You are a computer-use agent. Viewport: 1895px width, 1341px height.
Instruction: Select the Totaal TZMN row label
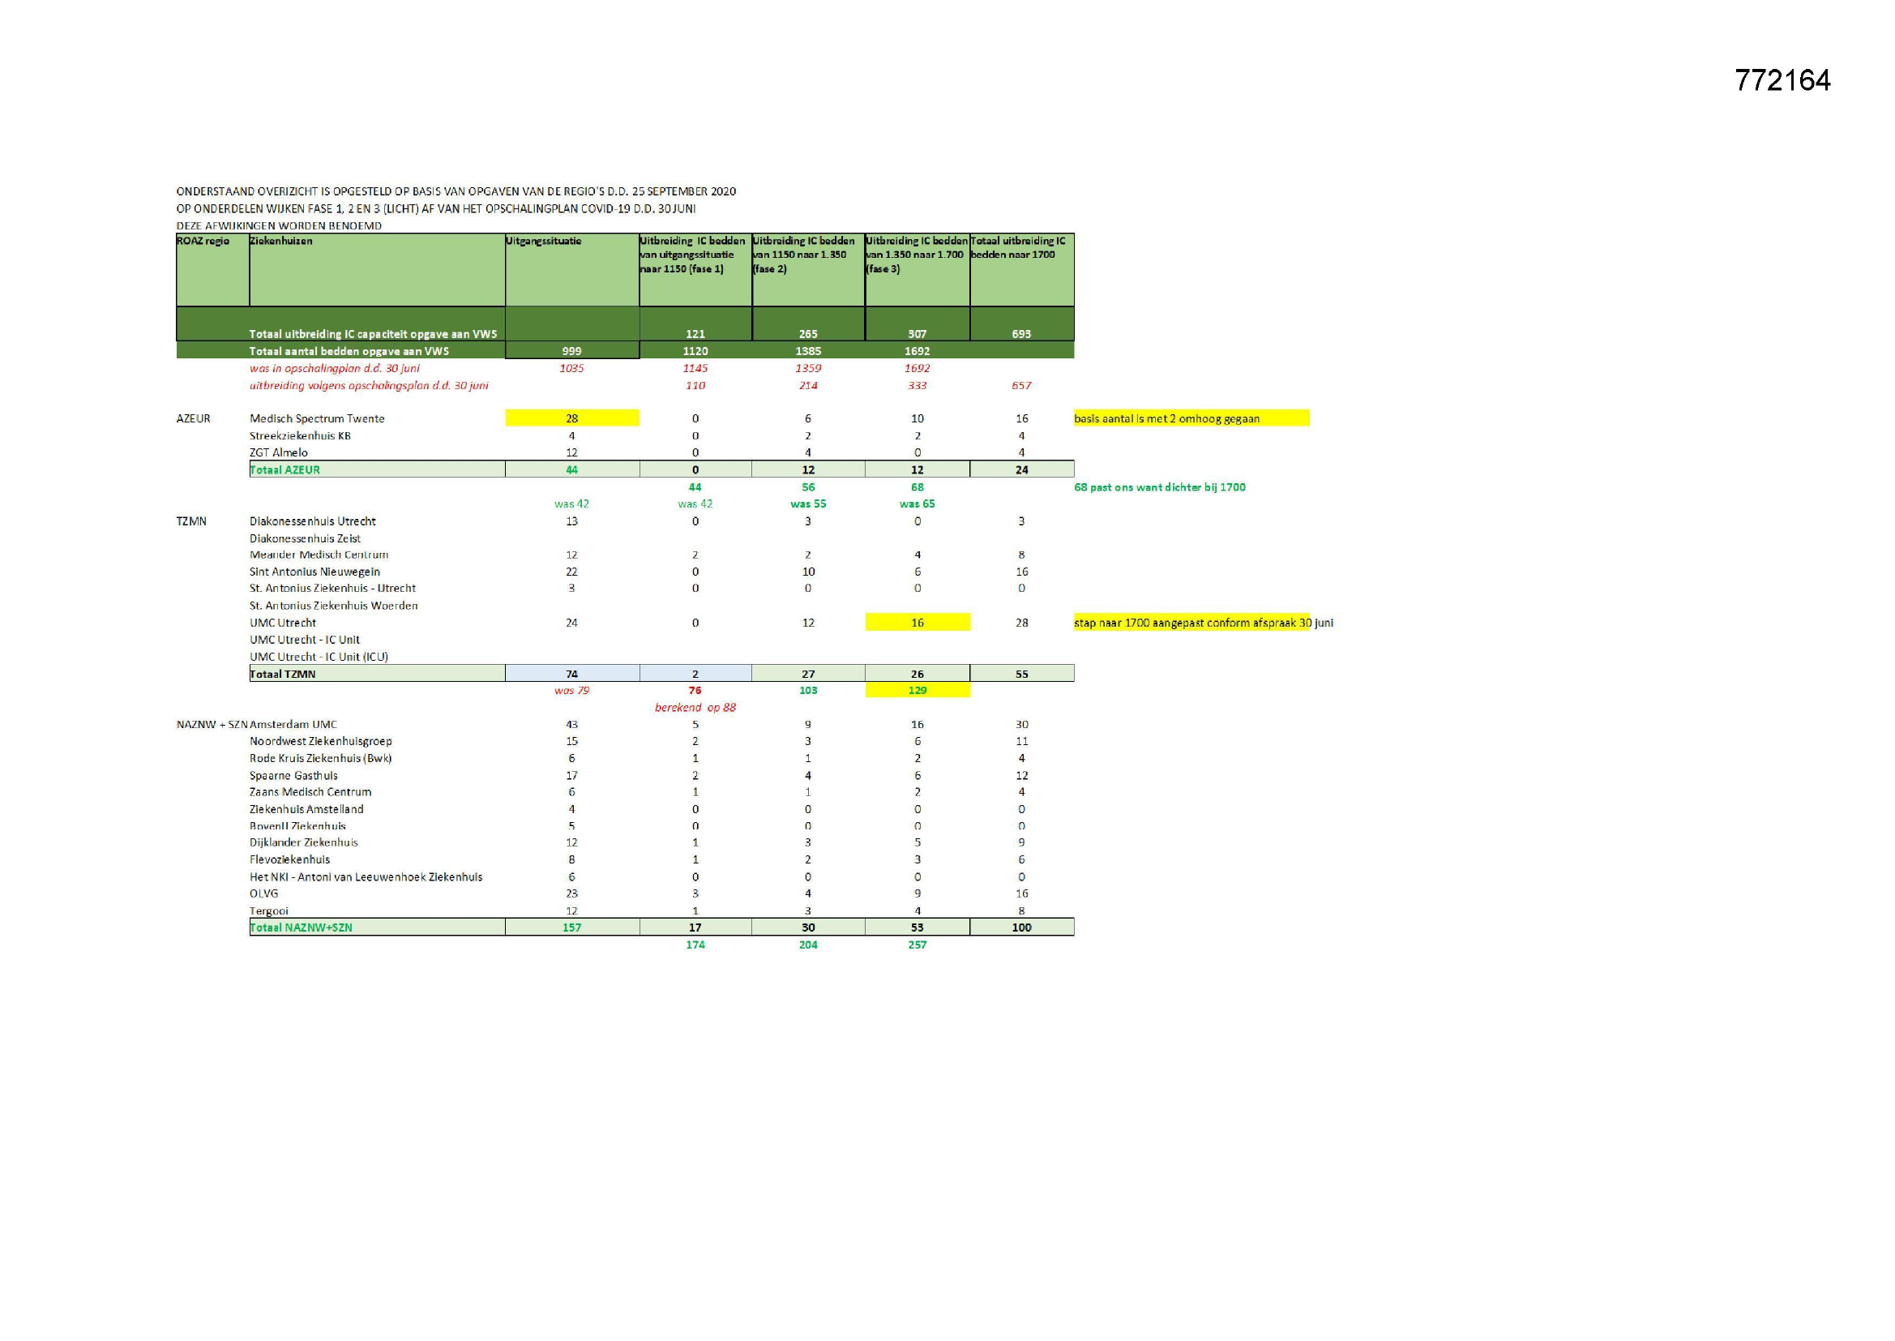pyautogui.click(x=282, y=674)
